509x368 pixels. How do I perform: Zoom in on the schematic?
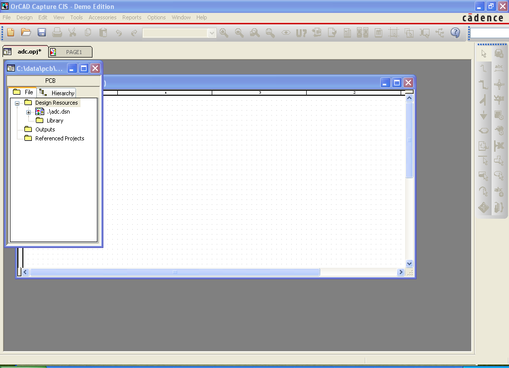pyautogui.click(x=224, y=32)
